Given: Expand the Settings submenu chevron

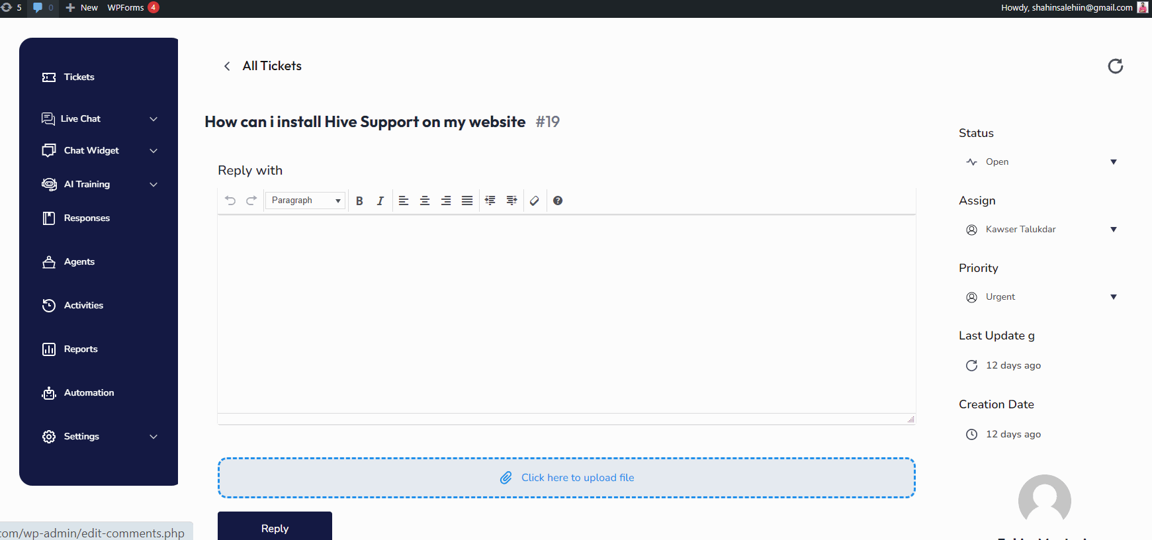Looking at the screenshot, I should tap(154, 437).
